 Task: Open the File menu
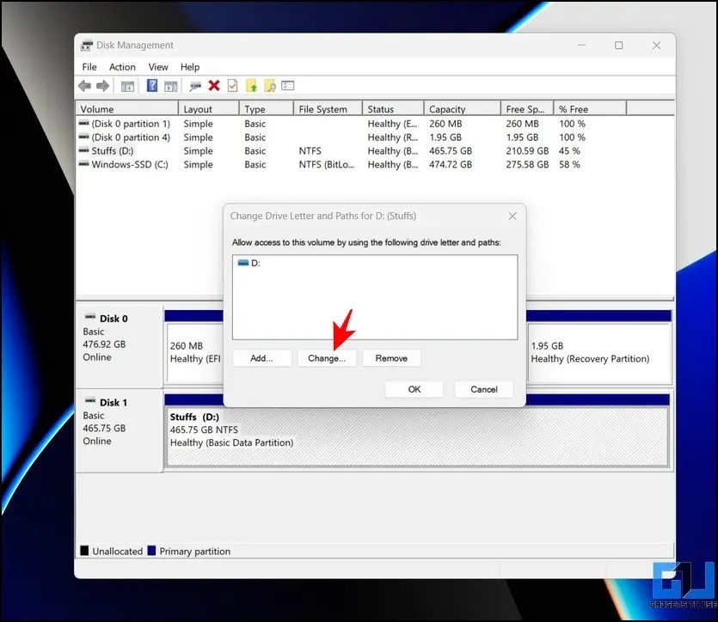tap(89, 67)
